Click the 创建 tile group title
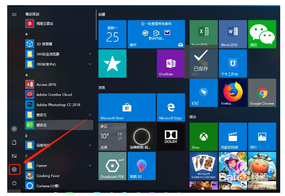 (102, 14)
